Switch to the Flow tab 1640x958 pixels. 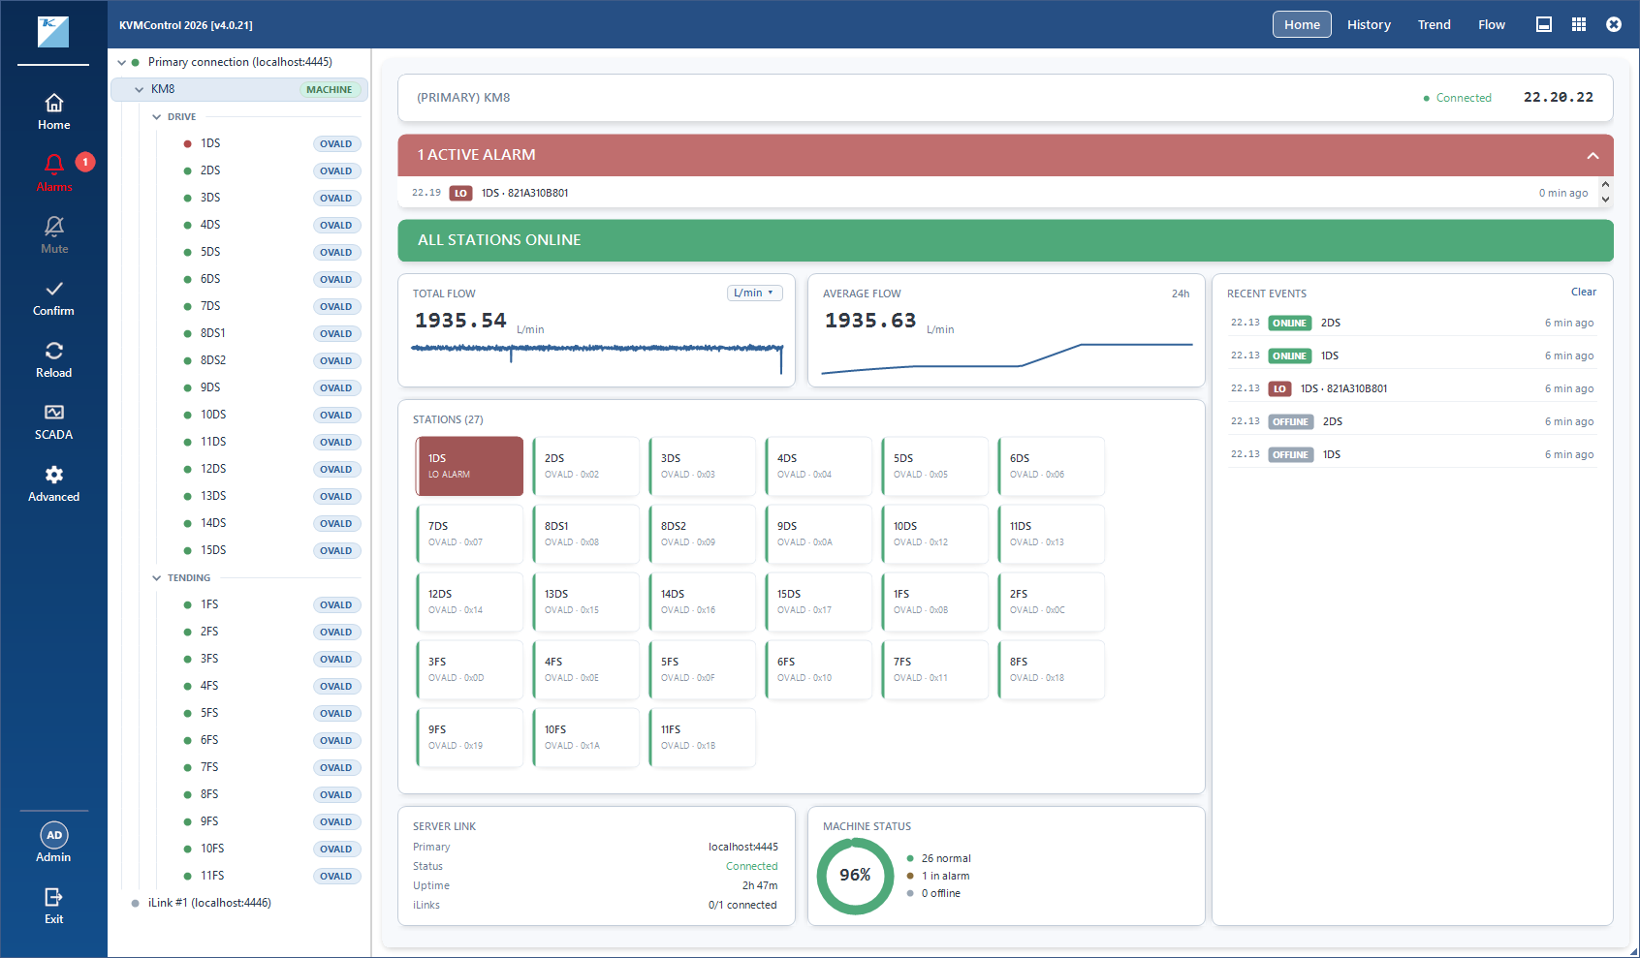click(x=1491, y=24)
